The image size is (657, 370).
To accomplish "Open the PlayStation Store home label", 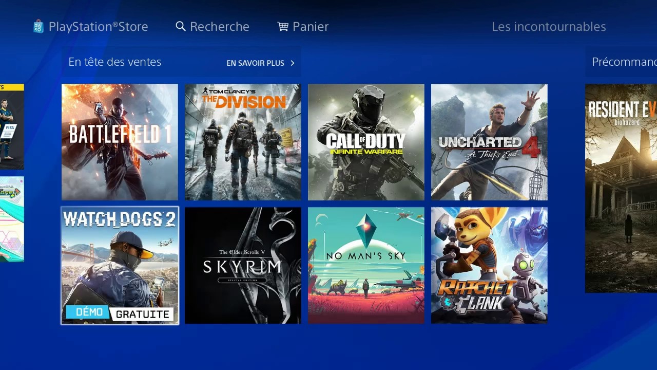I will pyautogui.click(x=98, y=27).
